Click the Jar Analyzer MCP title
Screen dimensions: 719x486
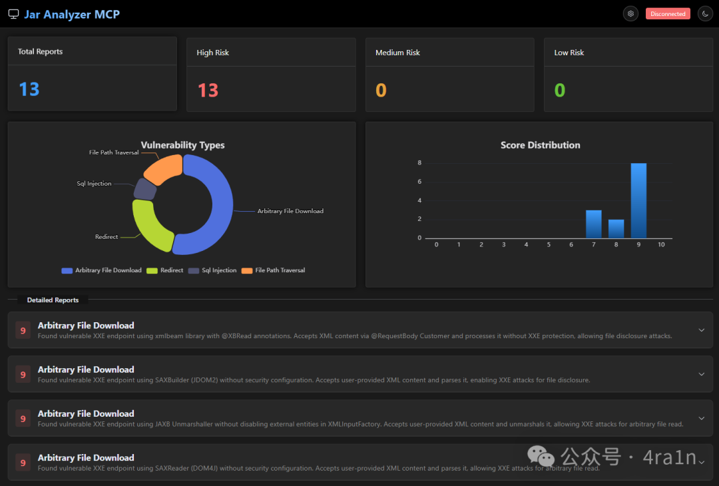[71, 14]
